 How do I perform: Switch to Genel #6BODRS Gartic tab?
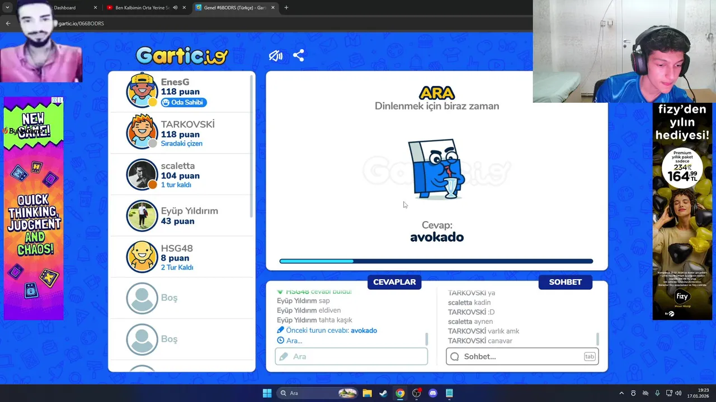pyautogui.click(x=235, y=8)
